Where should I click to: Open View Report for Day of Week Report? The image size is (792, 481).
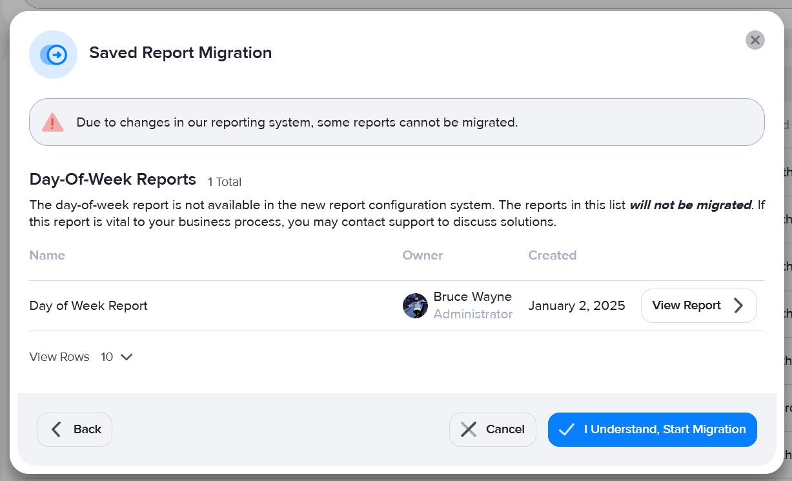click(x=698, y=305)
